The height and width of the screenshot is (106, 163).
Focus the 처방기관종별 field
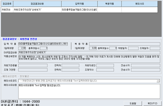click(33, 65)
